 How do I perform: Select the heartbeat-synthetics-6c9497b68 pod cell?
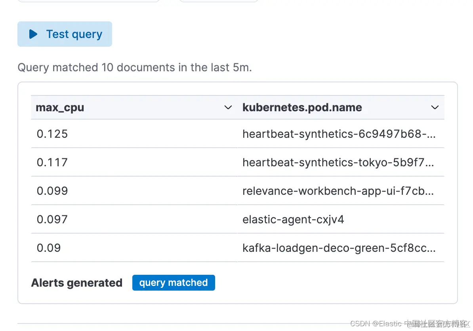coord(339,134)
